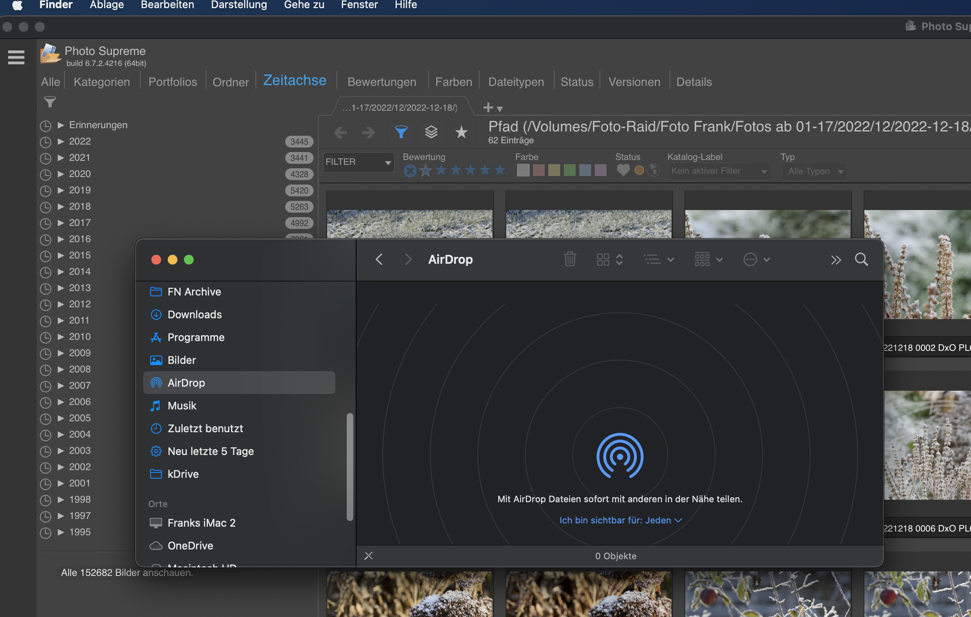Viewport: 971px width, 617px height.
Task: Navigate forward in the Finder window
Action: [408, 259]
